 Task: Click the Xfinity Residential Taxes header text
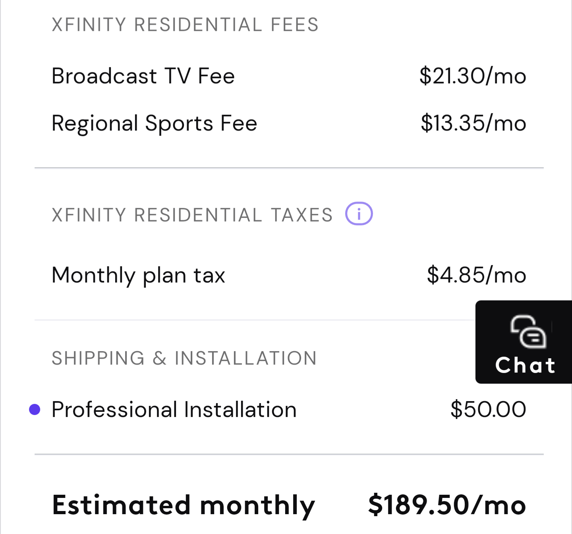click(x=192, y=215)
